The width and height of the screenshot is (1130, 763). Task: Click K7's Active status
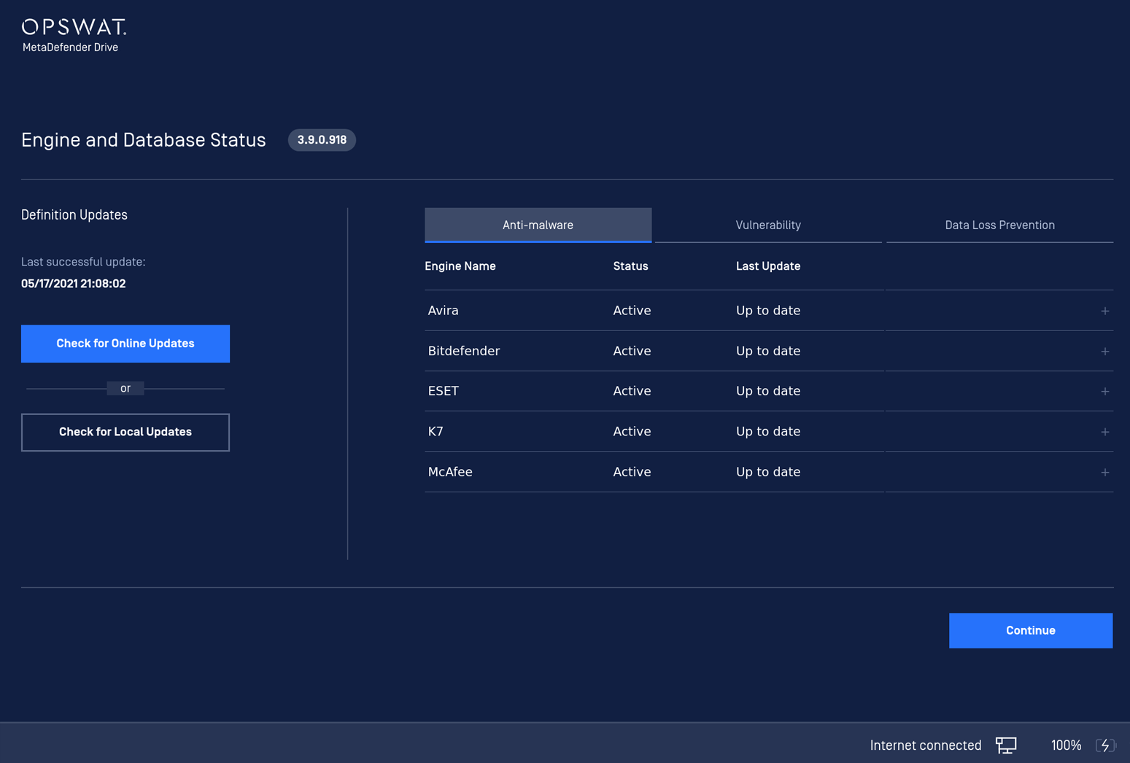[x=632, y=432]
